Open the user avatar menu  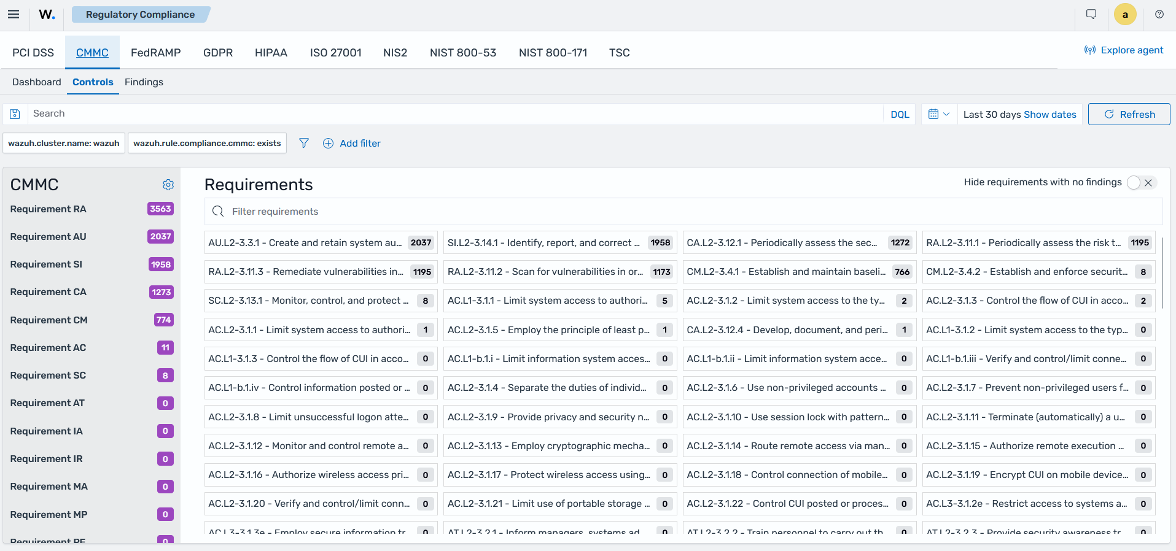click(x=1125, y=15)
